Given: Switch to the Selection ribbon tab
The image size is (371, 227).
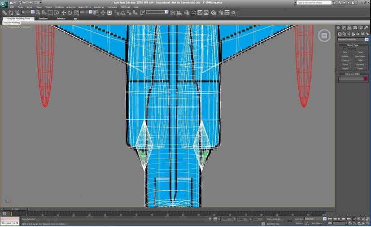Looking at the screenshot, I should (61, 18).
